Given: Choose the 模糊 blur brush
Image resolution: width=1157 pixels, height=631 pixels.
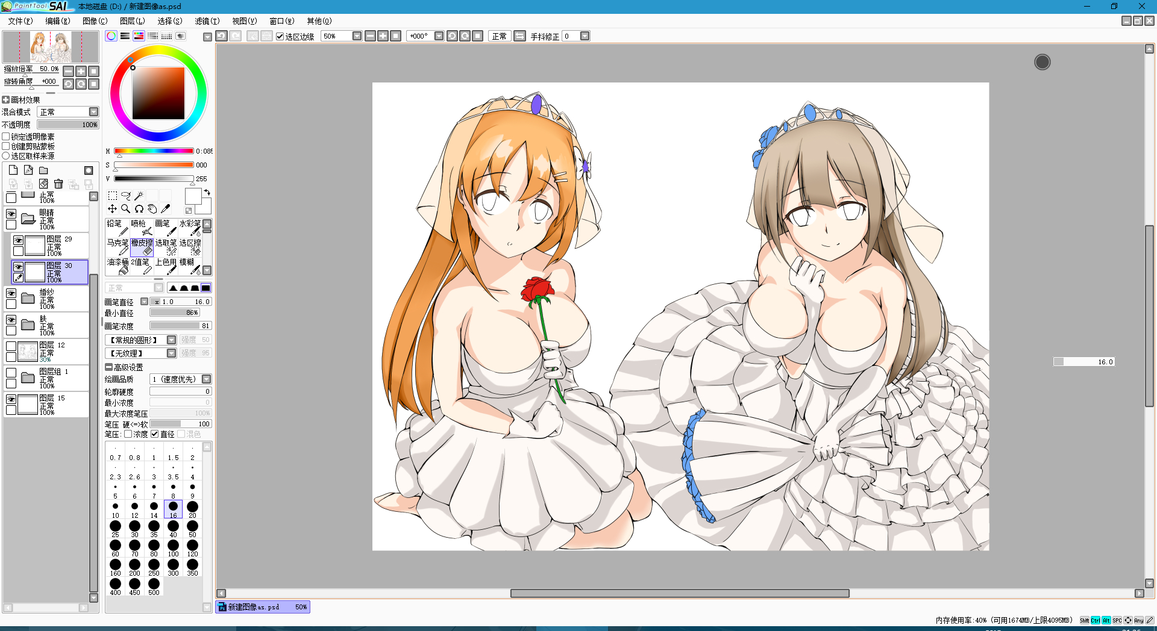Looking at the screenshot, I should coord(190,266).
